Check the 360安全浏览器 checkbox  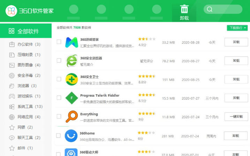(x=59, y=60)
